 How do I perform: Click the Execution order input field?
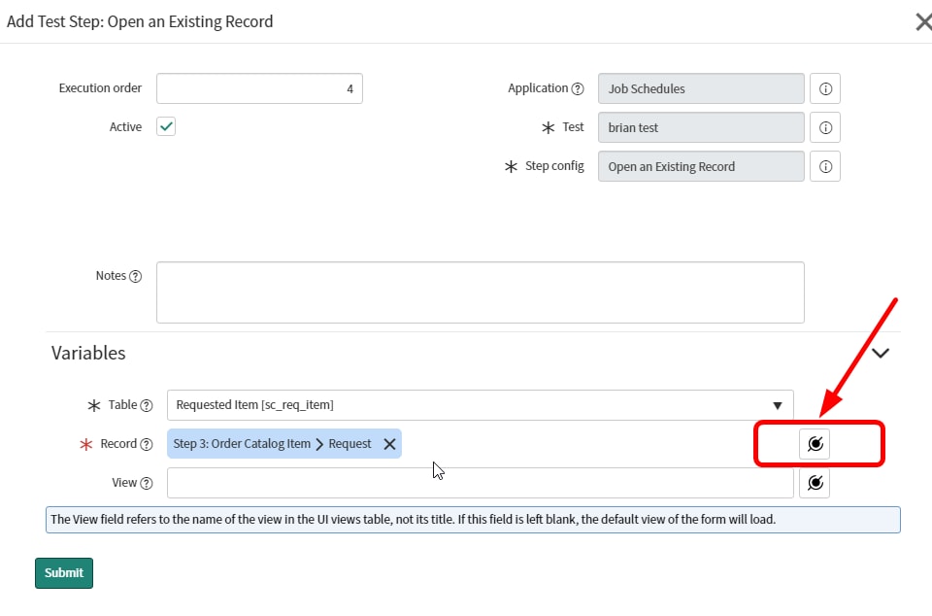[259, 87]
